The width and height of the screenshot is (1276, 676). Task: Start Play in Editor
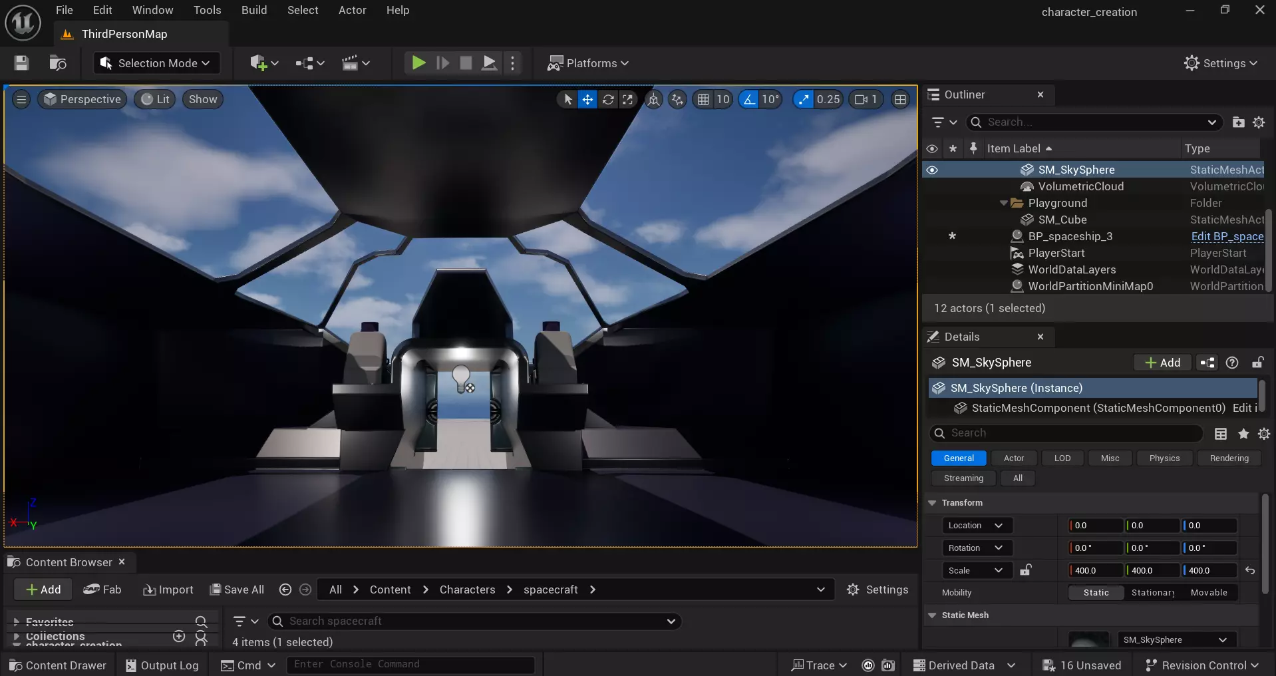coord(418,63)
